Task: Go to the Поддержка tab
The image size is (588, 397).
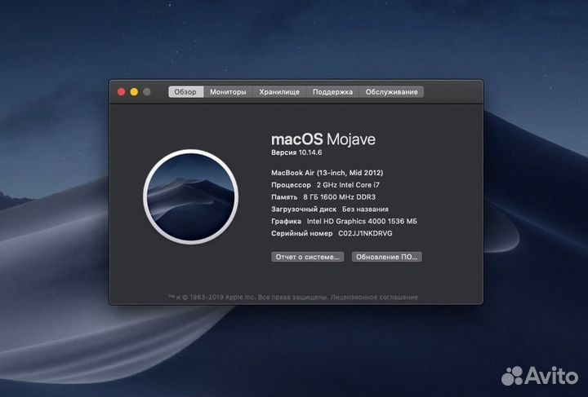Action: (x=332, y=91)
